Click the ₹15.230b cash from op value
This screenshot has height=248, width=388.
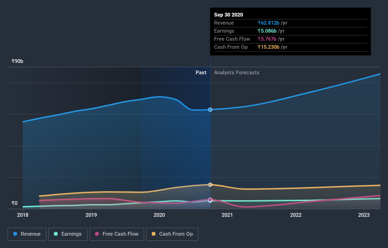click(268, 47)
